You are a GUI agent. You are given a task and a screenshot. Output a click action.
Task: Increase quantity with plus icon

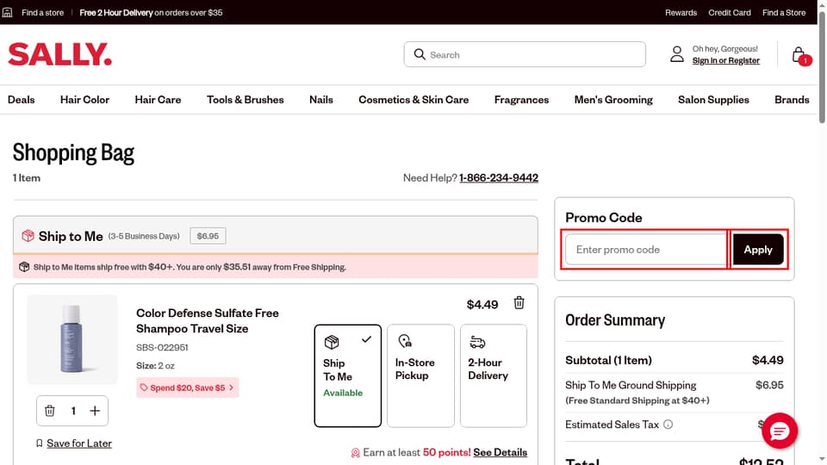click(x=95, y=411)
